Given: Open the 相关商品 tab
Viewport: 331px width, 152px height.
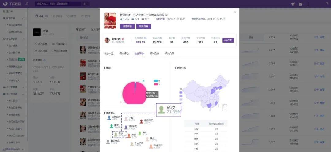Looking at the screenshot, I should [169, 54].
